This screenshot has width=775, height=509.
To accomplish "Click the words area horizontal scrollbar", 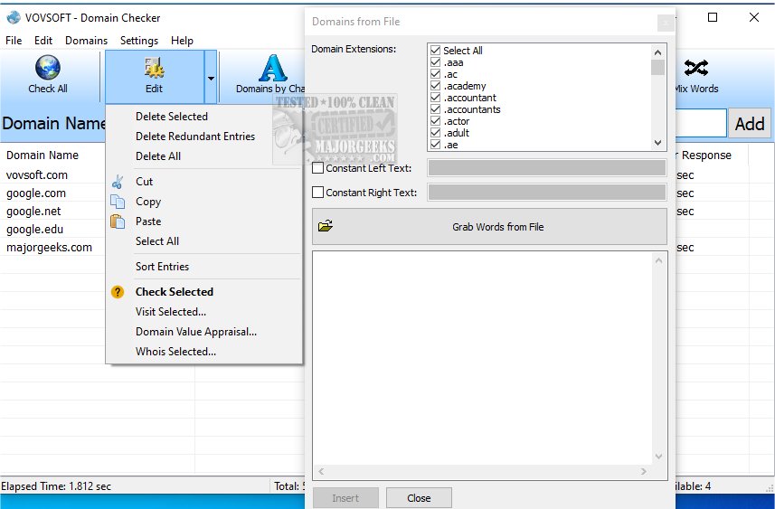I will coord(482,471).
